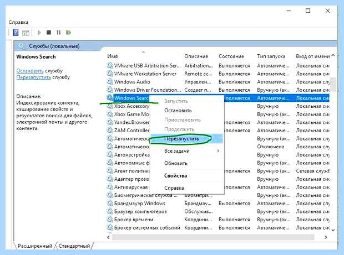Click Сетевая служба logon cell
This screenshot has height=255, width=344.
tap(312, 171)
